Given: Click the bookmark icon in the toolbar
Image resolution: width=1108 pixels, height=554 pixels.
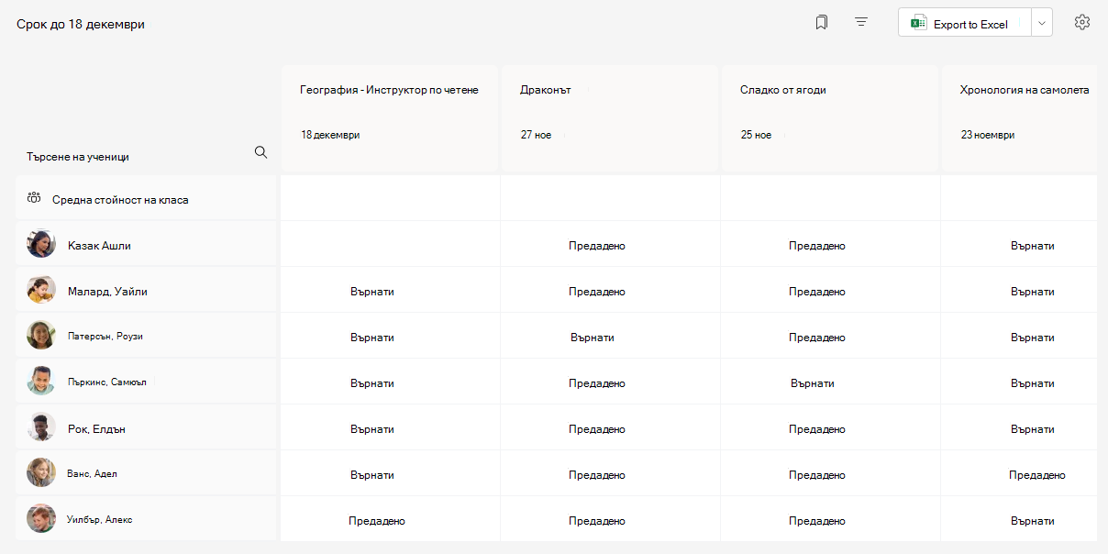Looking at the screenshot, I should [822, 23].
